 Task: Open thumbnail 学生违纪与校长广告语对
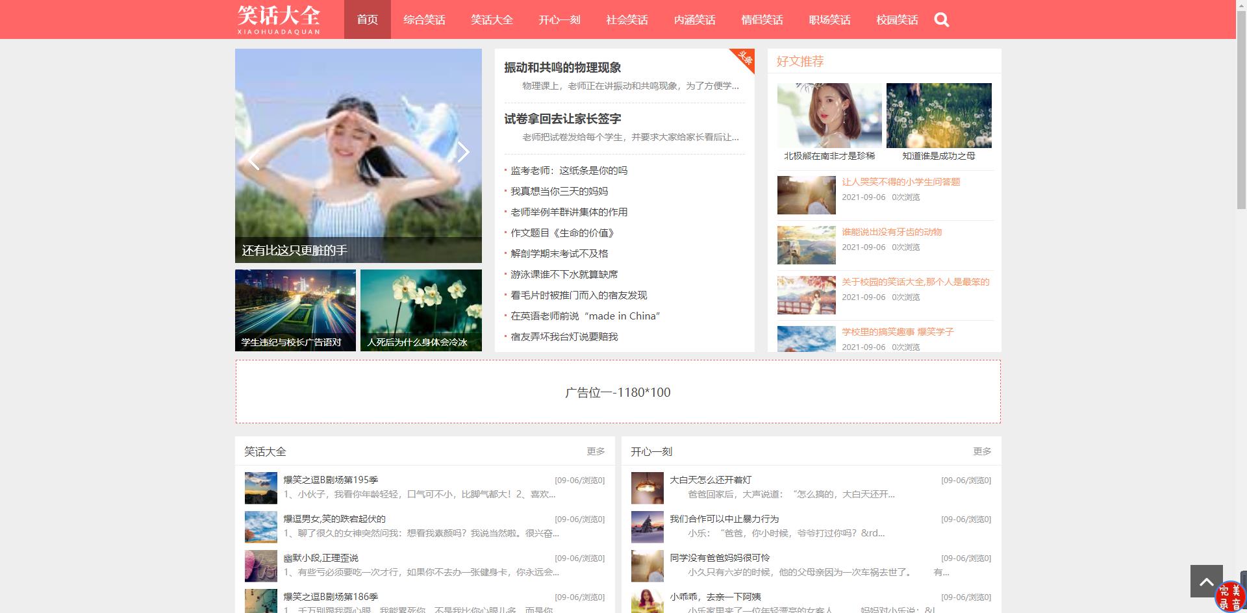(296, 310)
